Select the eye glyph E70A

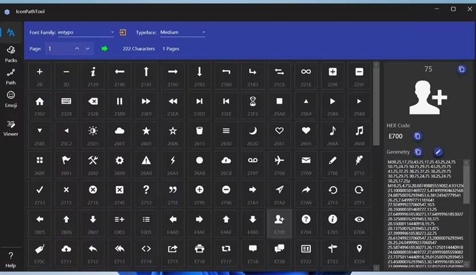coord(359,223)
